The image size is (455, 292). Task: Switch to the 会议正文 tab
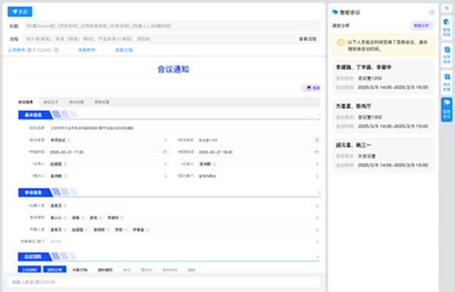51,102
